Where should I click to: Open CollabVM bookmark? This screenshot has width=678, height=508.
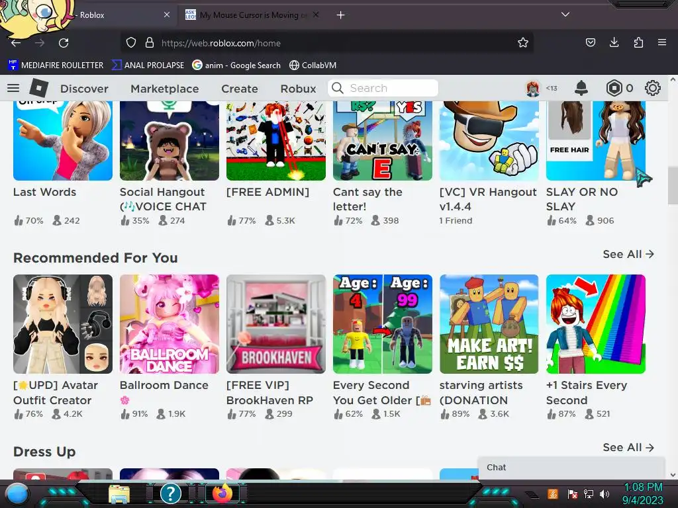pos(313,65)
